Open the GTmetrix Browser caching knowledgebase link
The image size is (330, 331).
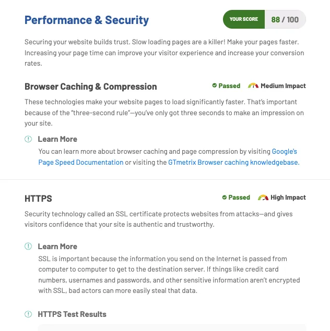click(233, 162)
